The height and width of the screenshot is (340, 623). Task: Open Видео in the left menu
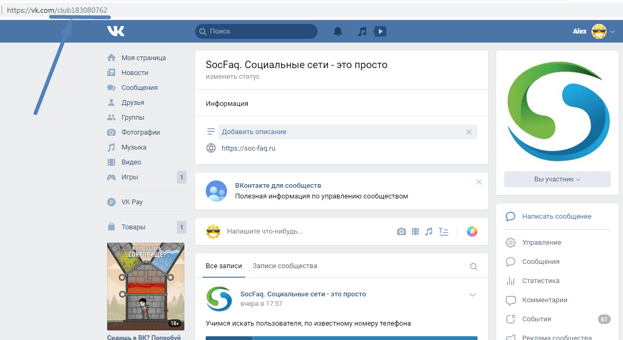pyautogui.click(x=131, y=162)
